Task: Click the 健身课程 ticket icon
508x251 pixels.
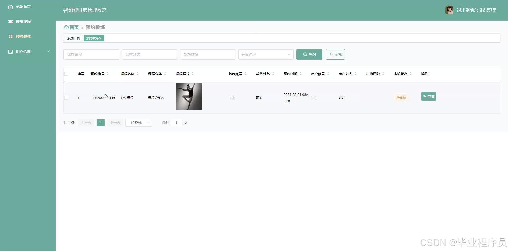Action: point(11,22)
